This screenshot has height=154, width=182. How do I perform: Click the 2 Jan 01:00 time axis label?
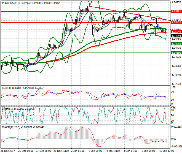pyautogui.click(x=78, y=151)
